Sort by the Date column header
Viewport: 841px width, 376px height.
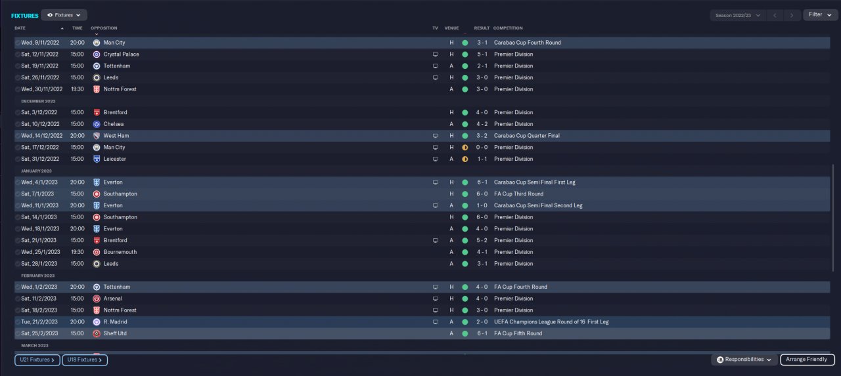[20, 28]
